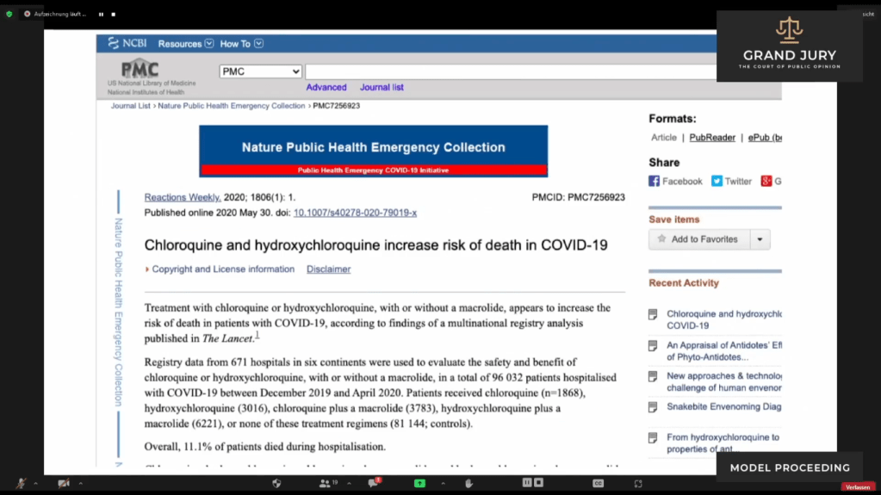Expand Copyright and License information
This screenshot has width=881, height=495.
coord(221,269)
